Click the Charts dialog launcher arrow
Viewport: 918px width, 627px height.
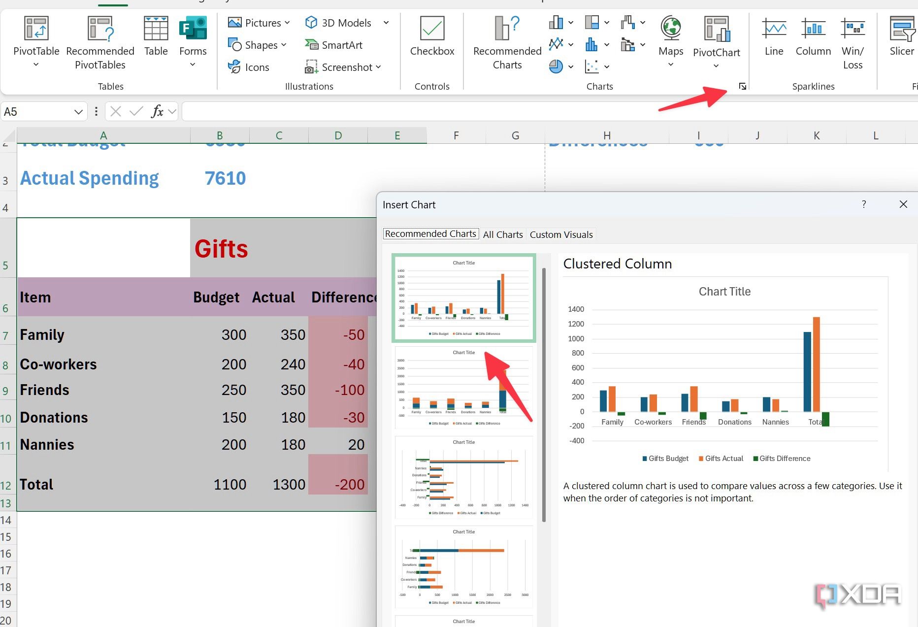(742, 86)
